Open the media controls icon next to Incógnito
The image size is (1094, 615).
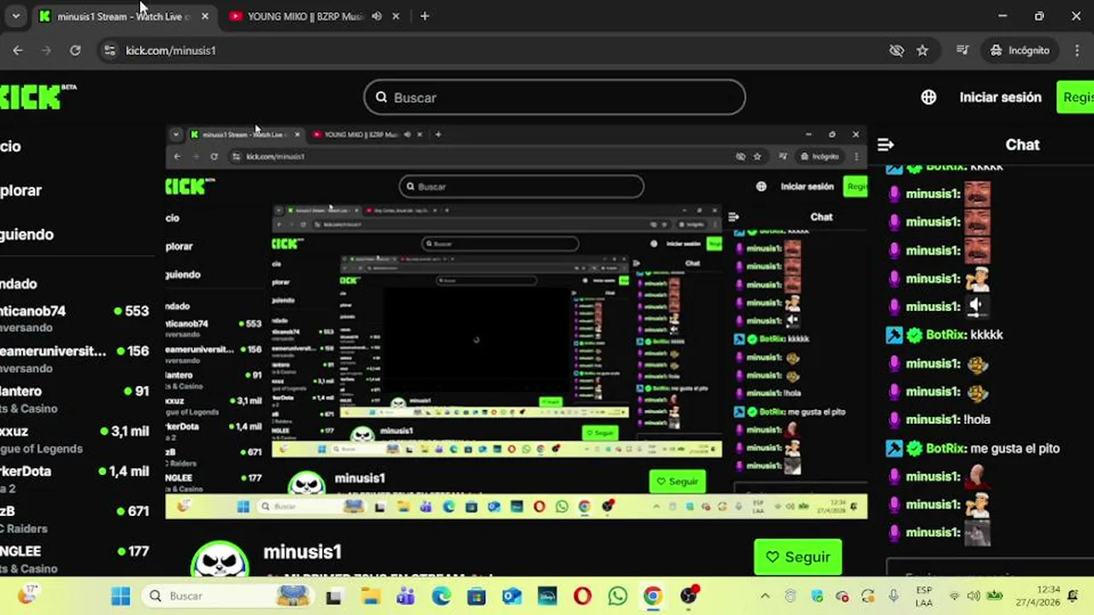pyautogui.click(x=962, y=50)
